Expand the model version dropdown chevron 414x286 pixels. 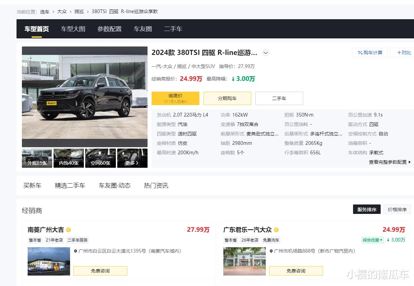266,53
